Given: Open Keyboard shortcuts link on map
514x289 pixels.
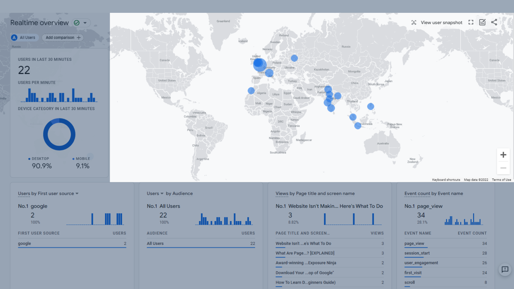Looking at the screenshot, I should (446, 180).
